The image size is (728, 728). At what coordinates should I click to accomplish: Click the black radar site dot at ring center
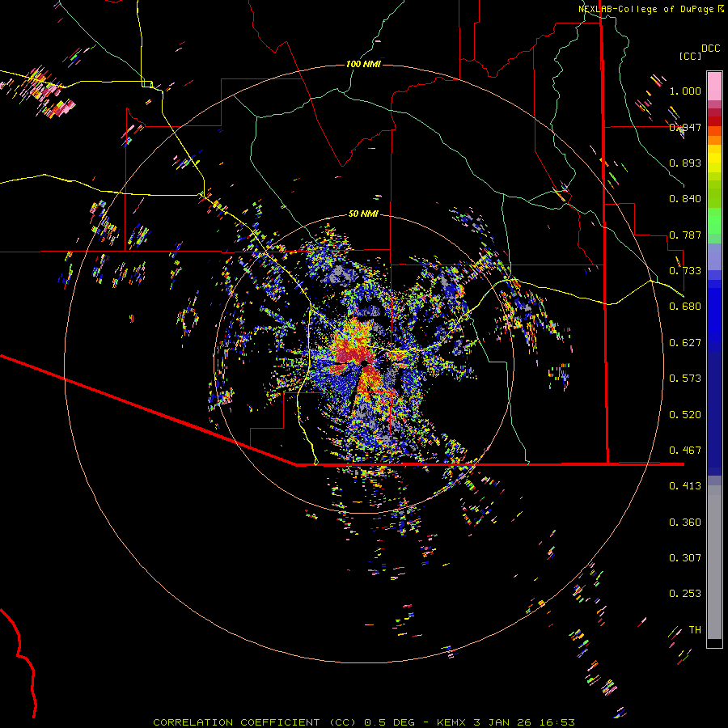tap(365, 363)
